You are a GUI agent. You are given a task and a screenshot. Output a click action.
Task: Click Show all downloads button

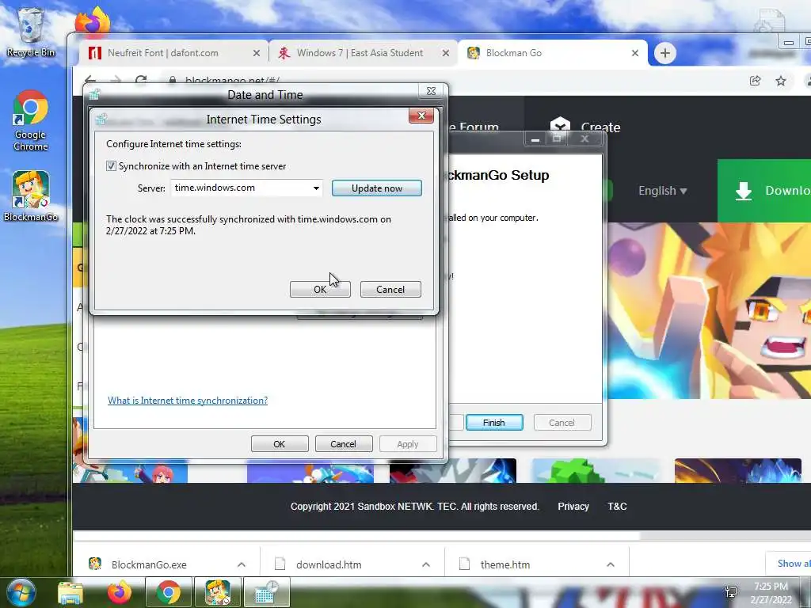[788, 564]
